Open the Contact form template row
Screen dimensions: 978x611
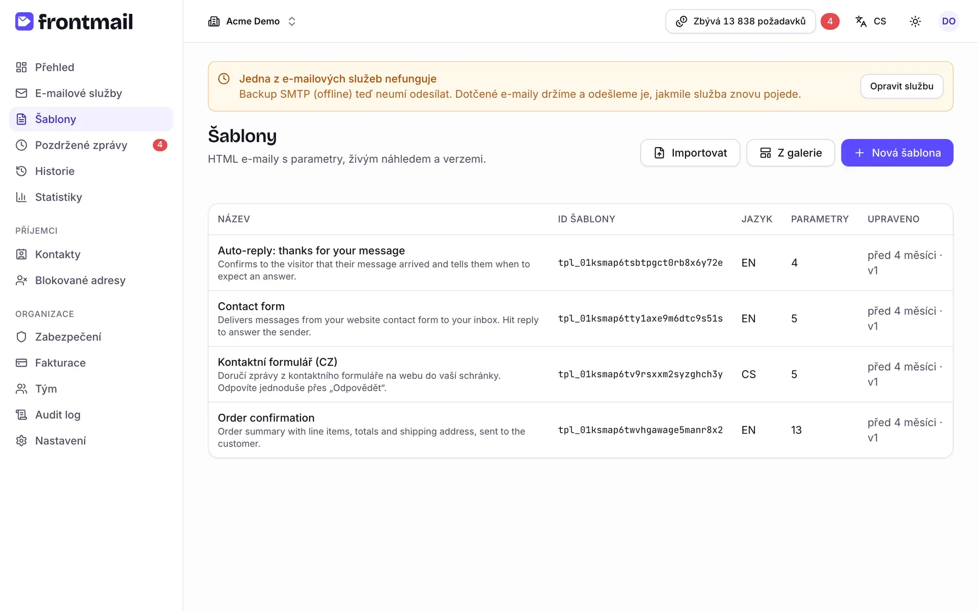pyautogui.click(x=581, y=319)
